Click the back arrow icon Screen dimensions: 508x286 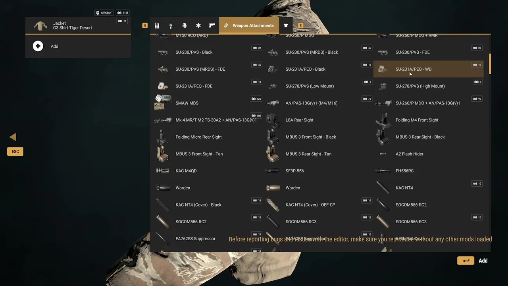pos(13,137)
